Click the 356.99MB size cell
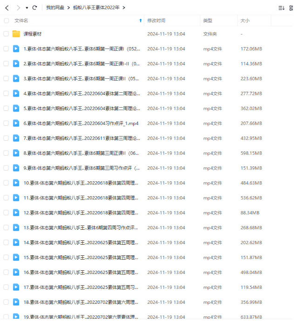 251,302
